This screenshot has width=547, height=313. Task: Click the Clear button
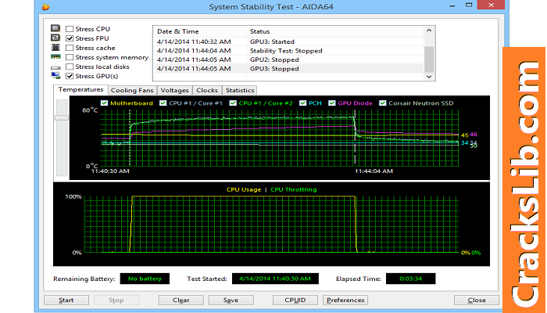pyautogui.click(x=181, y=300)
